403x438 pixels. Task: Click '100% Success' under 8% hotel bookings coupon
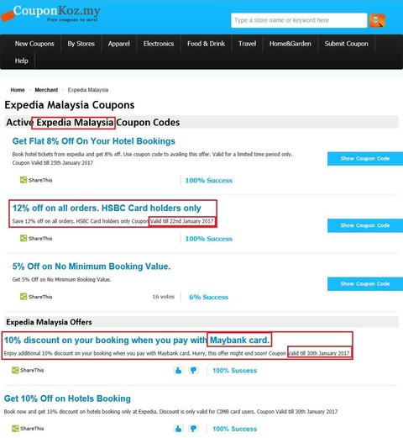coord(209,181)
